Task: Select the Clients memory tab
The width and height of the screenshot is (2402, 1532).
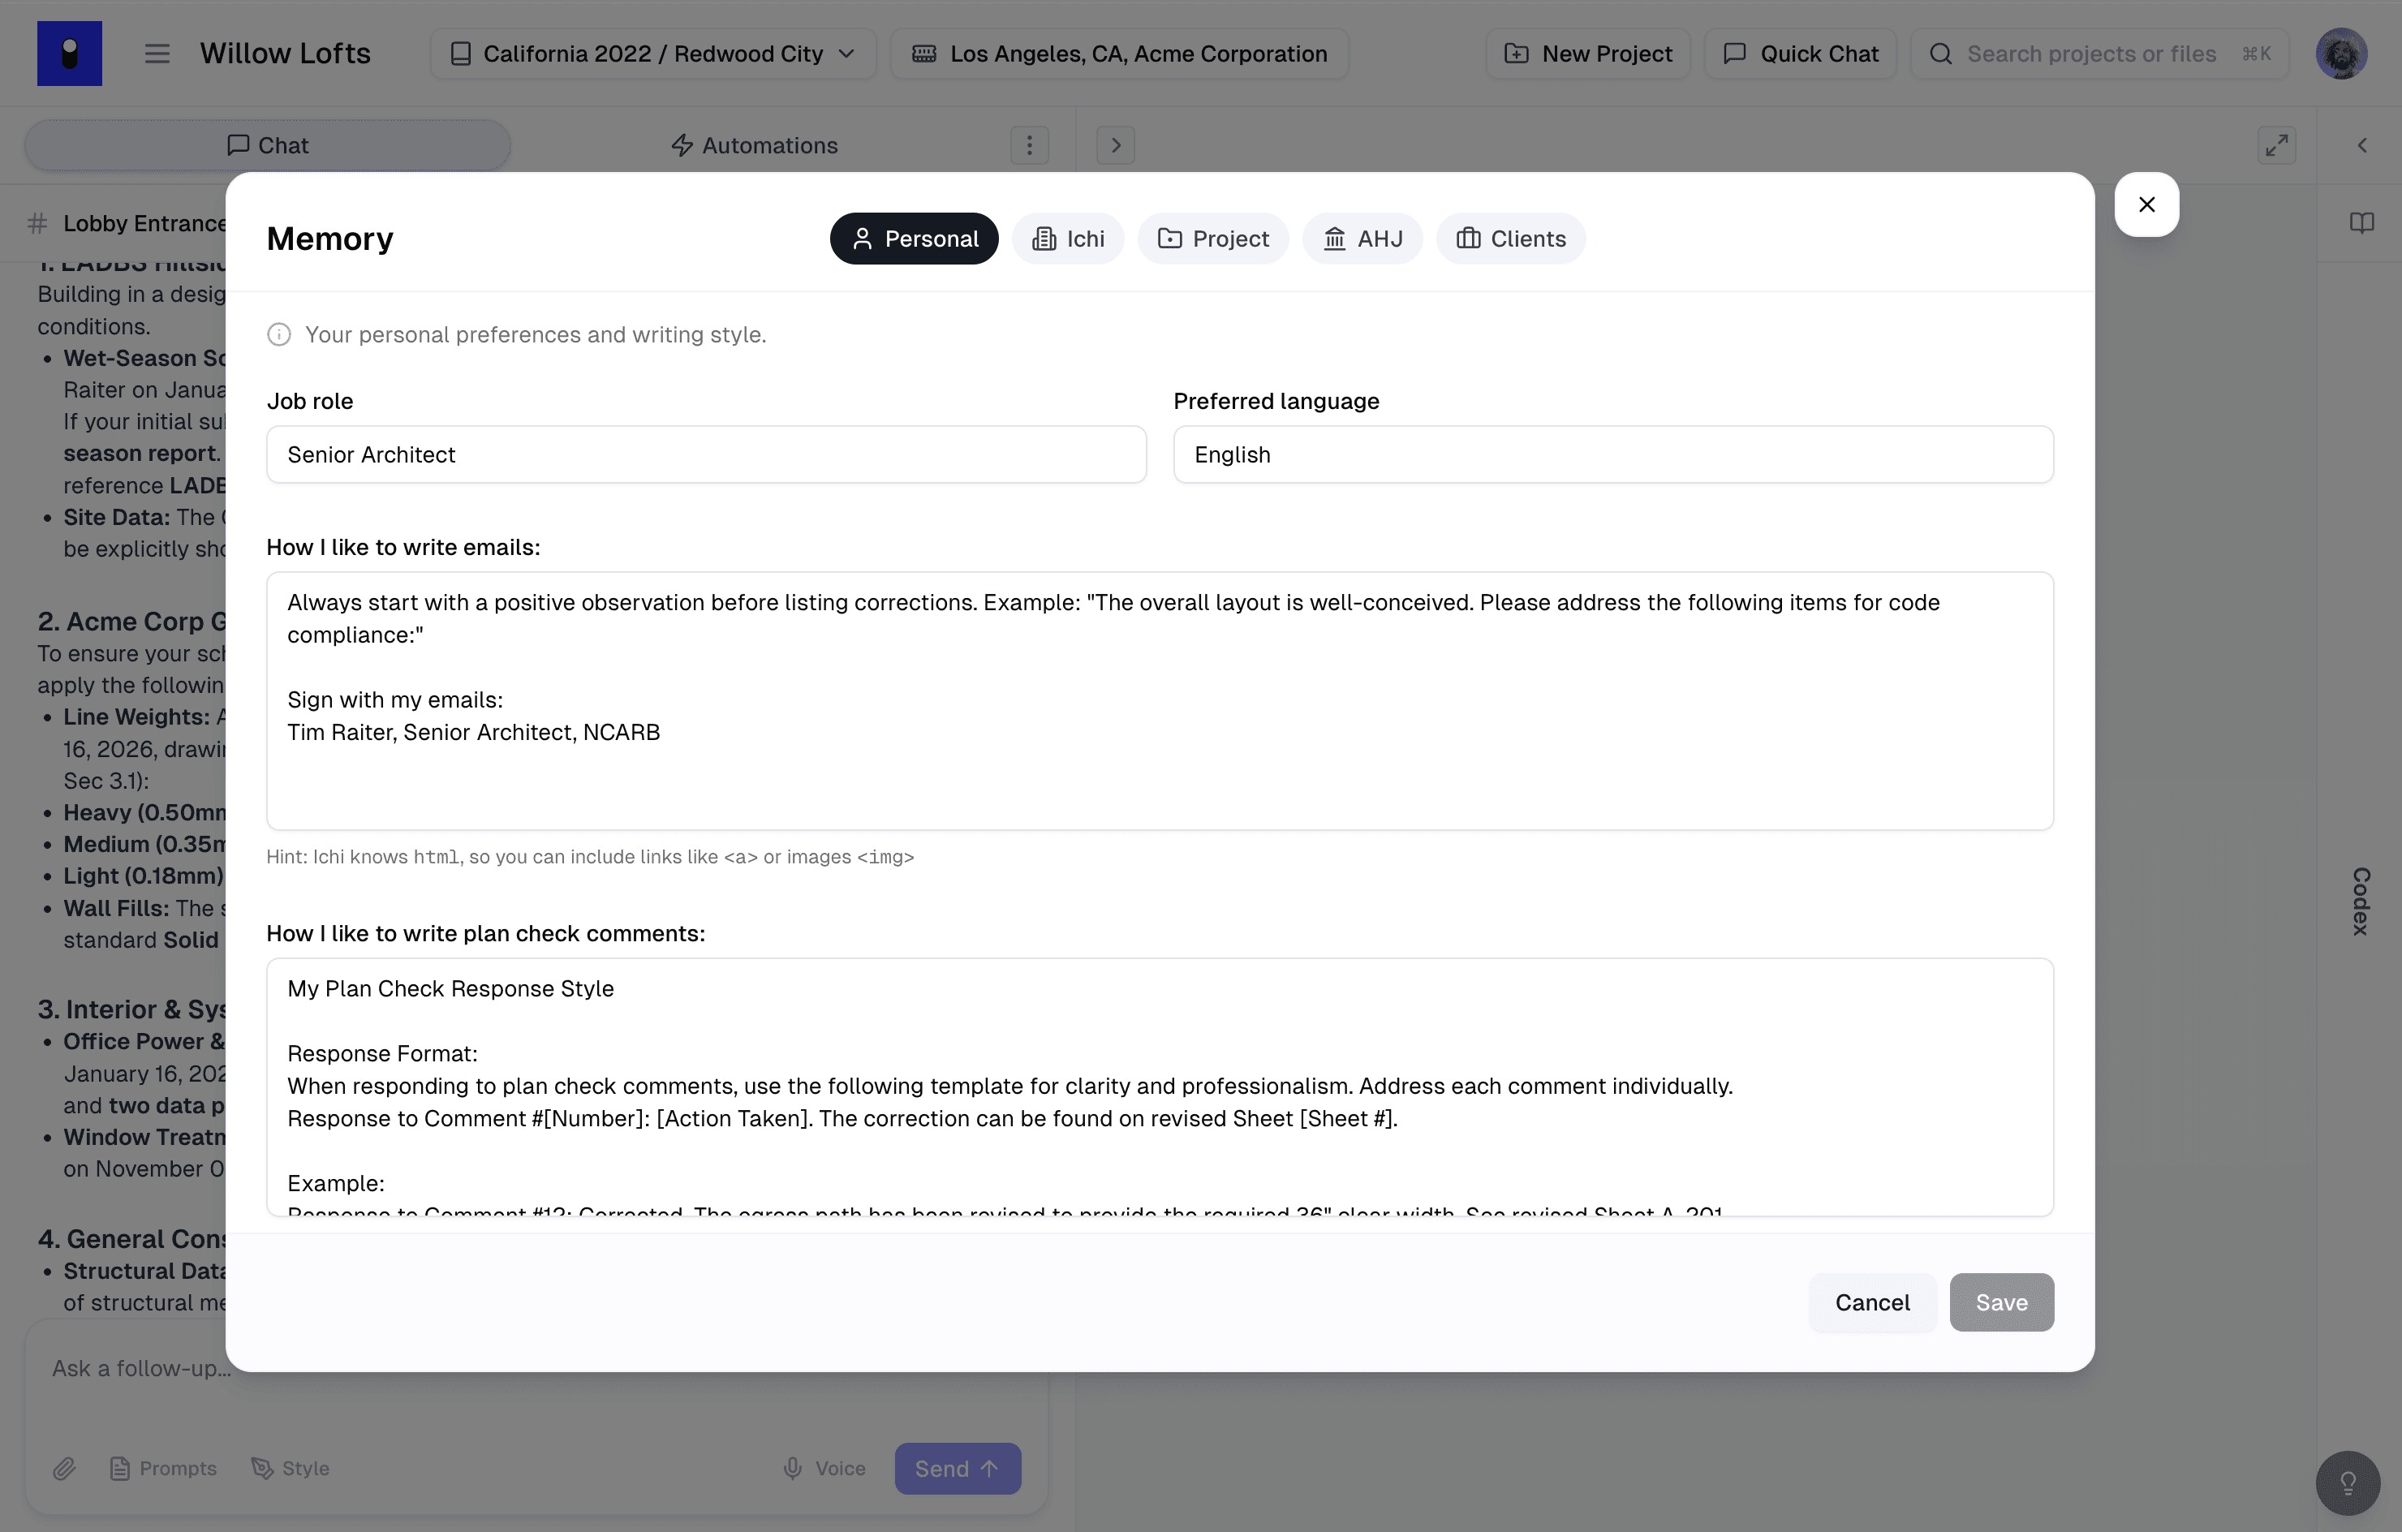Action: pyautogui.click(x=1510, y=239)
